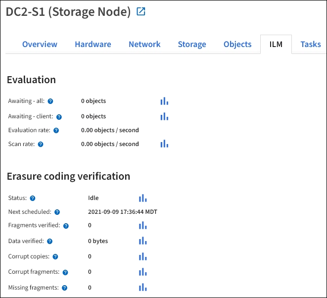Open the Tasks tab
The width and height of the screenshot is (327, 298).
click(311, 44)
